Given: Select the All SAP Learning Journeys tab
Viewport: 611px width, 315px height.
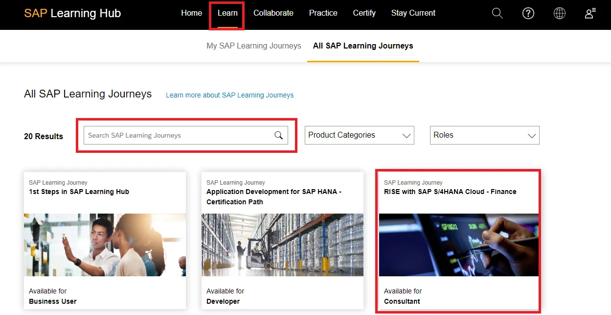Looking at the screenshot, I should coord(363,46).
